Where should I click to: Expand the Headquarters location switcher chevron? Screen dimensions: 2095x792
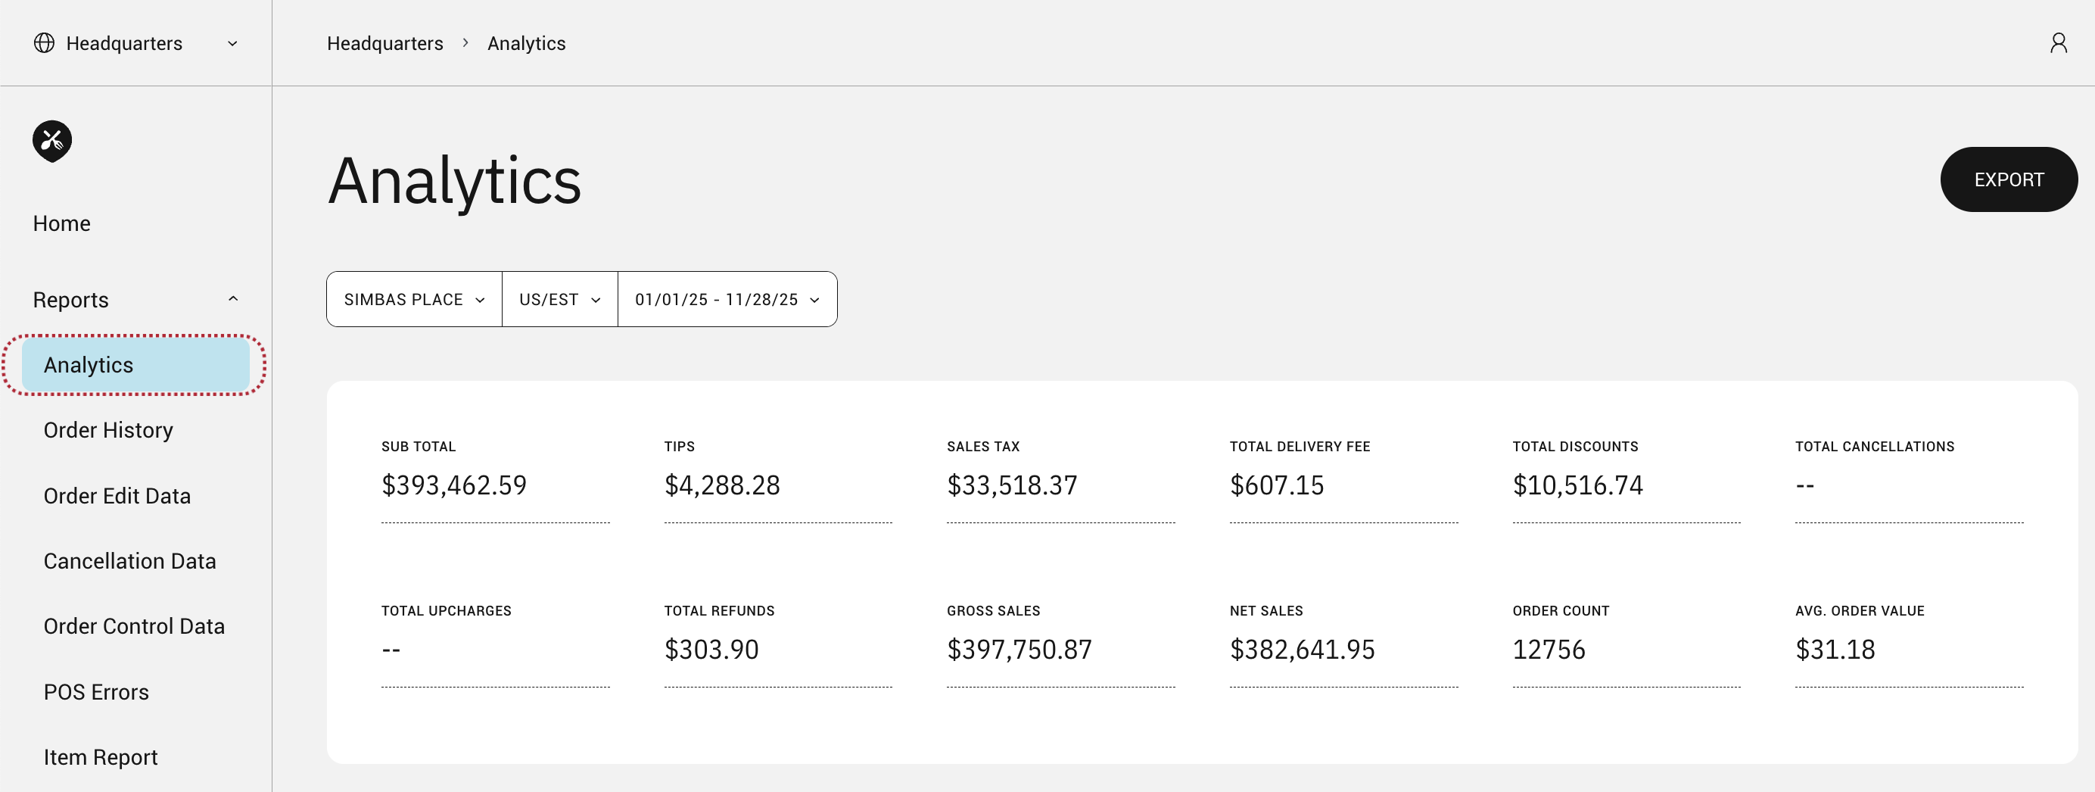click(x=232, y=43)
